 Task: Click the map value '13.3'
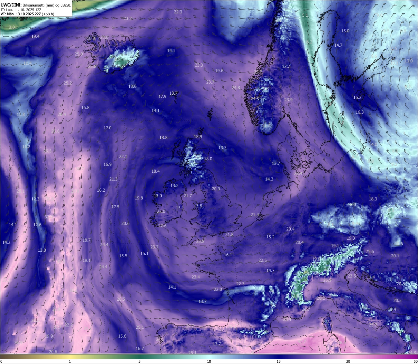coord(222,148)
